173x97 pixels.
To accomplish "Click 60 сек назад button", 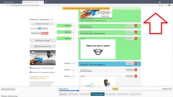I will click(73, 94).
